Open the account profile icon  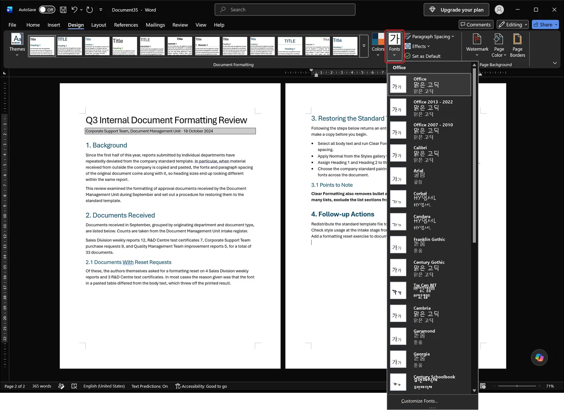(499, 10)
